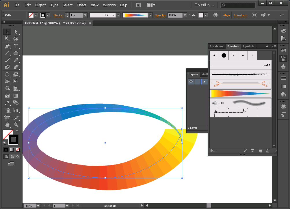Open the stroke weight dropdown
The image size is (290, 209).
coord(85,15)
